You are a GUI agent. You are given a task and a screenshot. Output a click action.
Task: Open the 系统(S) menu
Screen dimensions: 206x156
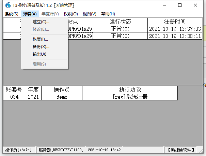12,14
